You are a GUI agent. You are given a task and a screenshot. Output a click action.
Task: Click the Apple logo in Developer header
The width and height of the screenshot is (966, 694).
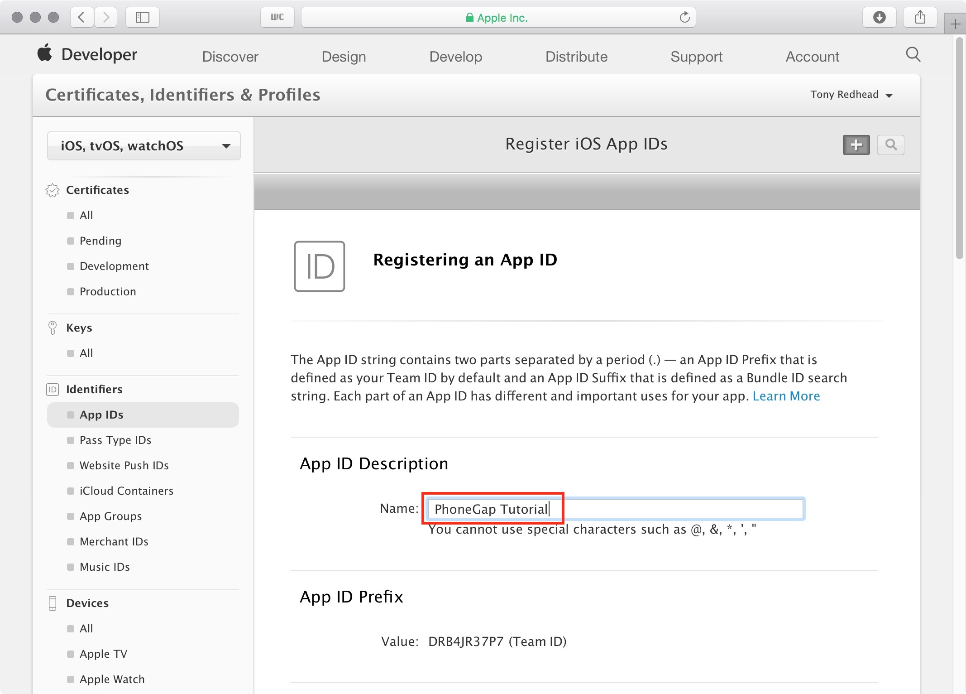45,53
